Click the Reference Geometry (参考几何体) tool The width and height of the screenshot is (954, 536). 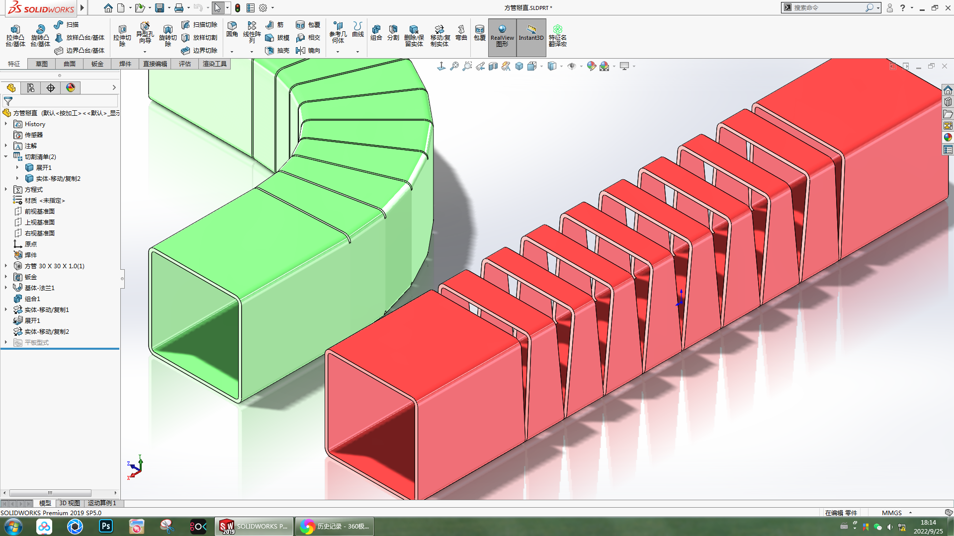click(338, 32)
